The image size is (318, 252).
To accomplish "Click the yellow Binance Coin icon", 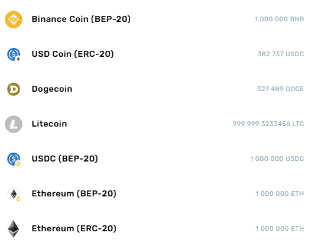I will pos(14,20).
